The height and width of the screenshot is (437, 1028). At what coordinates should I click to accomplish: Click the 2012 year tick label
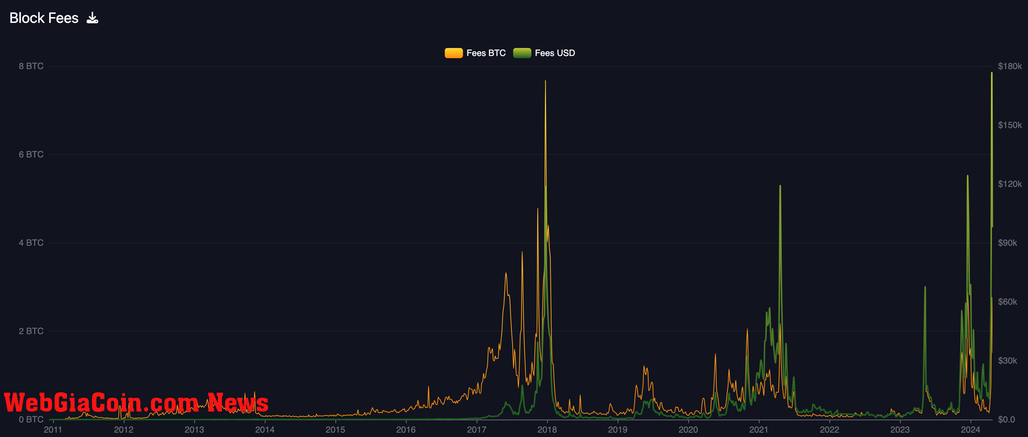point(124,430)
